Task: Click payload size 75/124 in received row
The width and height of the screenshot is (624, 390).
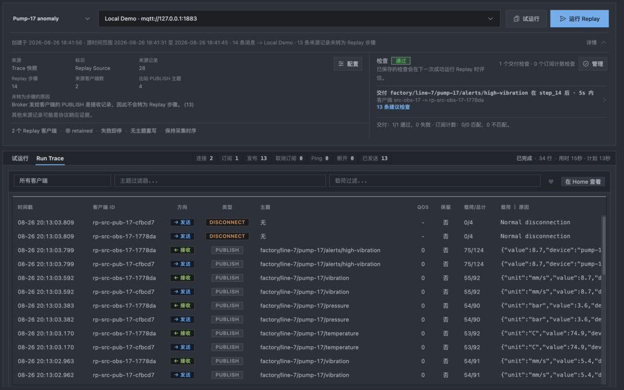Action: 474,250
